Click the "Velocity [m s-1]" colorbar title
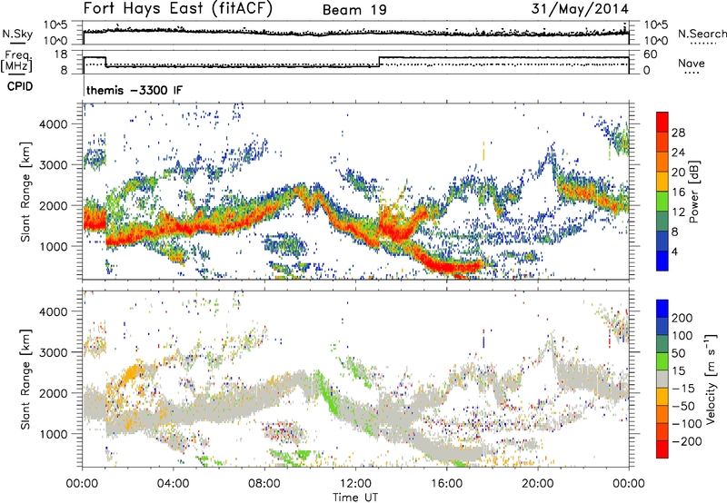 point(712,379)
